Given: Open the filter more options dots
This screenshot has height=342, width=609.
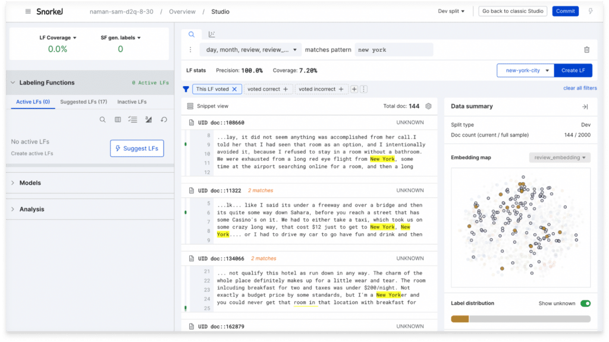Looking at the screenshot, I should coord(363,89).
